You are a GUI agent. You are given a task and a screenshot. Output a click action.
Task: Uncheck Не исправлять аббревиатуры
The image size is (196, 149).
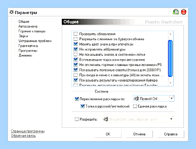click(75, 49)
